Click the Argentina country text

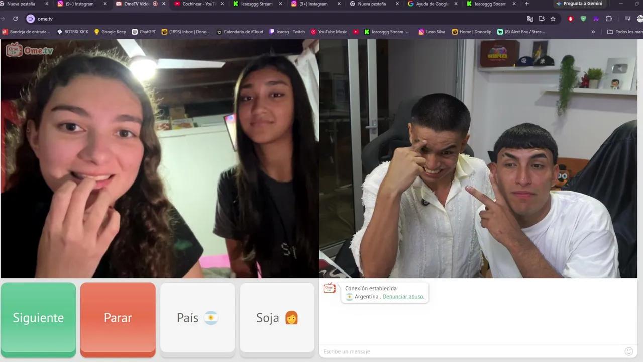(x=366, y=297)
